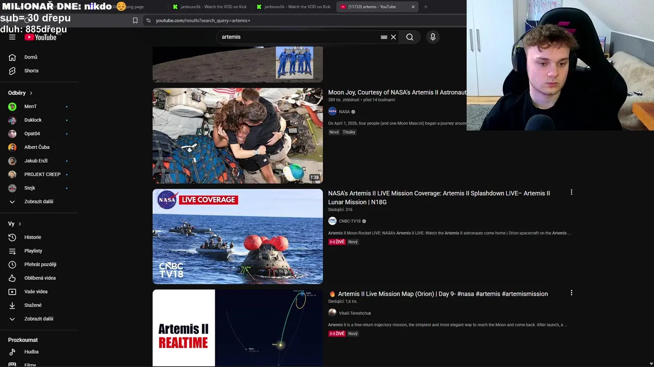This screenshot has width=654, height=367.
Task: Open the Moon Joy Artemis II Astronauts video title
Action: click(397, 92)
